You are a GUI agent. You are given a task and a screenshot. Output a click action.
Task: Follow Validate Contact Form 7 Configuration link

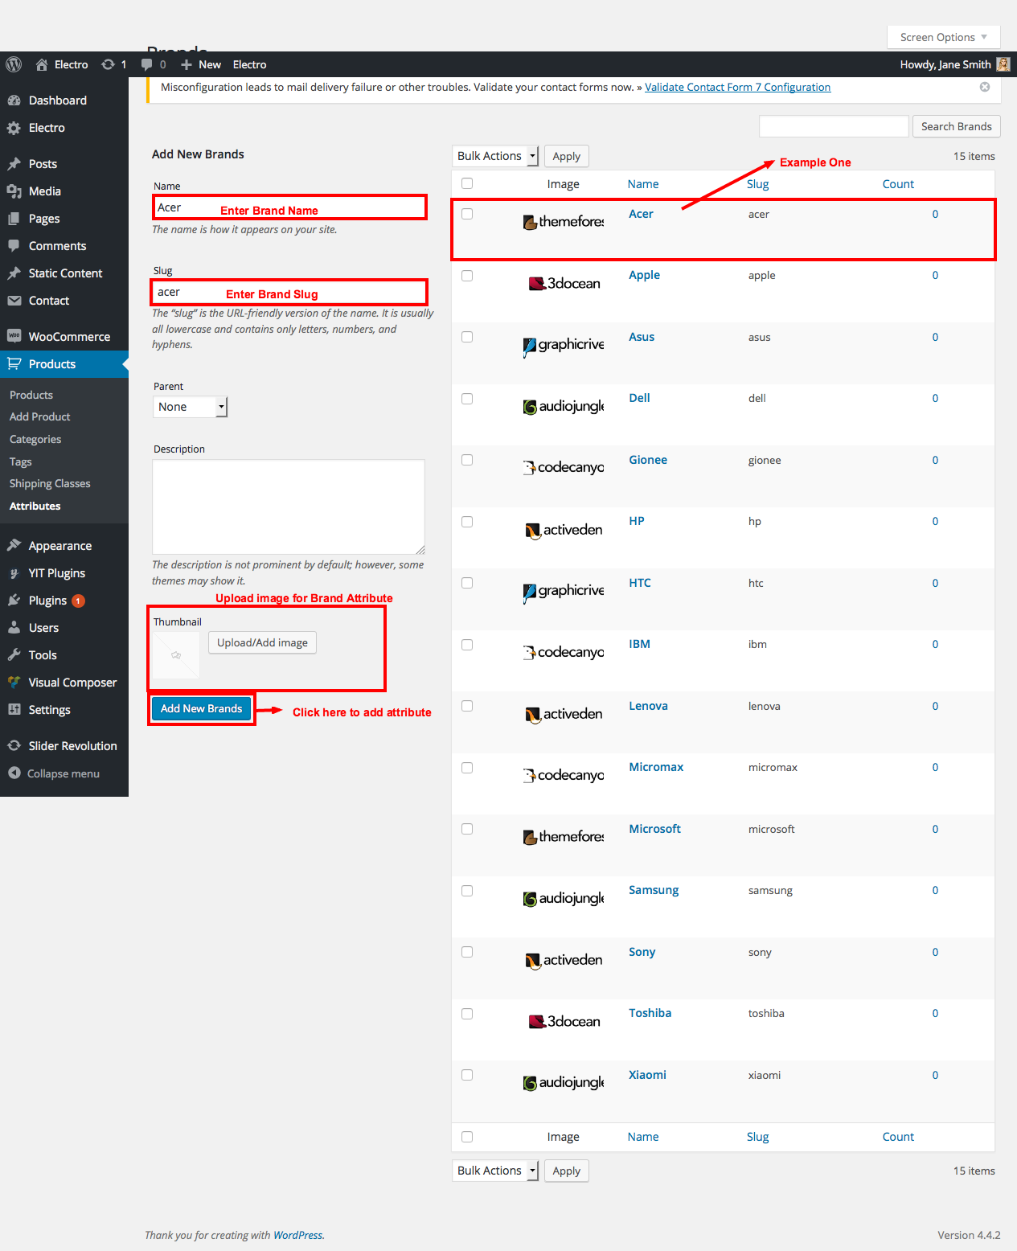click(x=737, y=87)
